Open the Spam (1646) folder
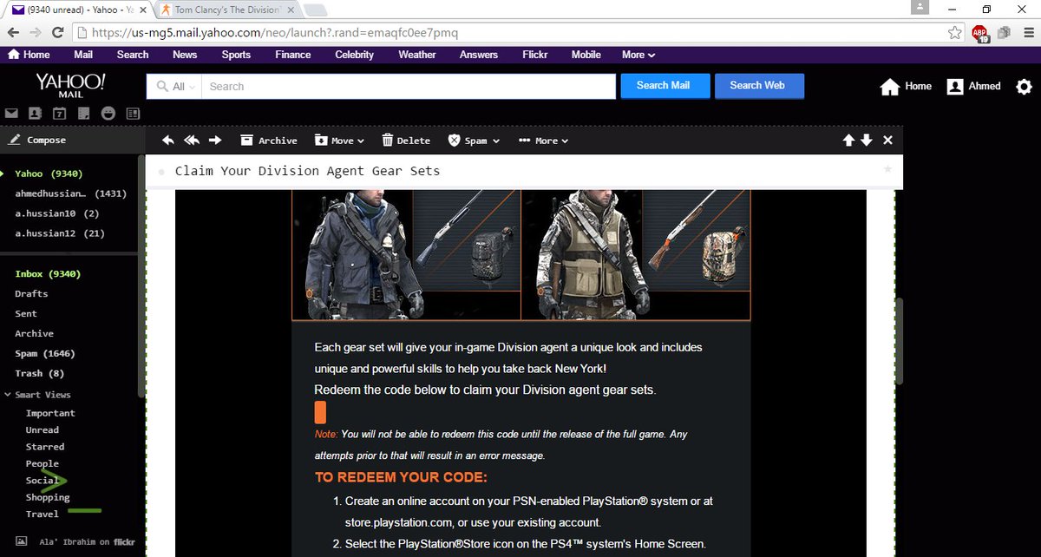The image size is (1041, 557). tap(45, 354)
